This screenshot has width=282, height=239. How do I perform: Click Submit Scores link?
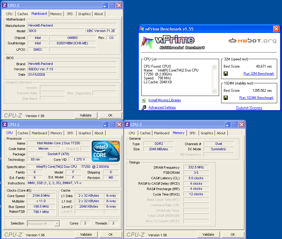click(x=249, y=108)
